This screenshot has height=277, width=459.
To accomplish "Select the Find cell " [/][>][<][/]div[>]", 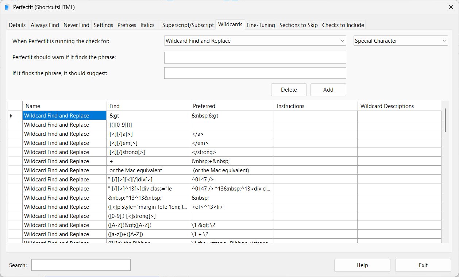I will click(x=148, y=180).
